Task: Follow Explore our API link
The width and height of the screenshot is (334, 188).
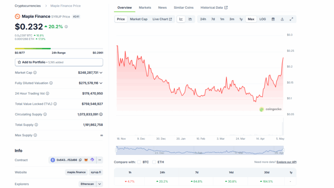Action: pos(286,162)
